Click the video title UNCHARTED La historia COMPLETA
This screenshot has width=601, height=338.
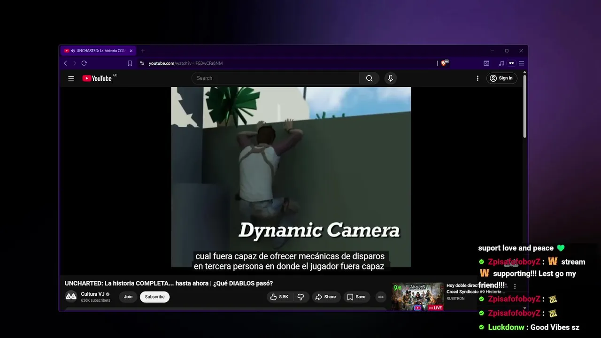tap(169, 283)
